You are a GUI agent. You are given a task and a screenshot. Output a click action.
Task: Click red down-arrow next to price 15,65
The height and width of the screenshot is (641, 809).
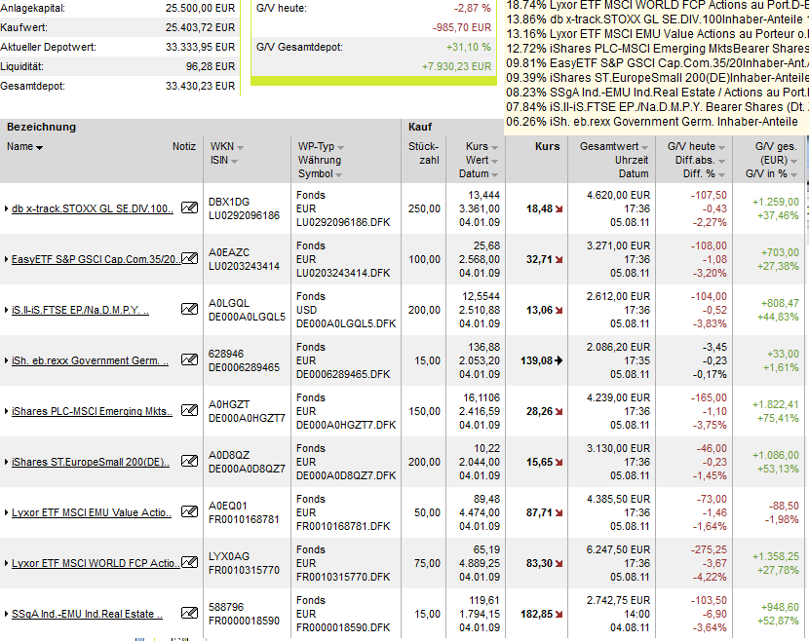tap(559, 462)
